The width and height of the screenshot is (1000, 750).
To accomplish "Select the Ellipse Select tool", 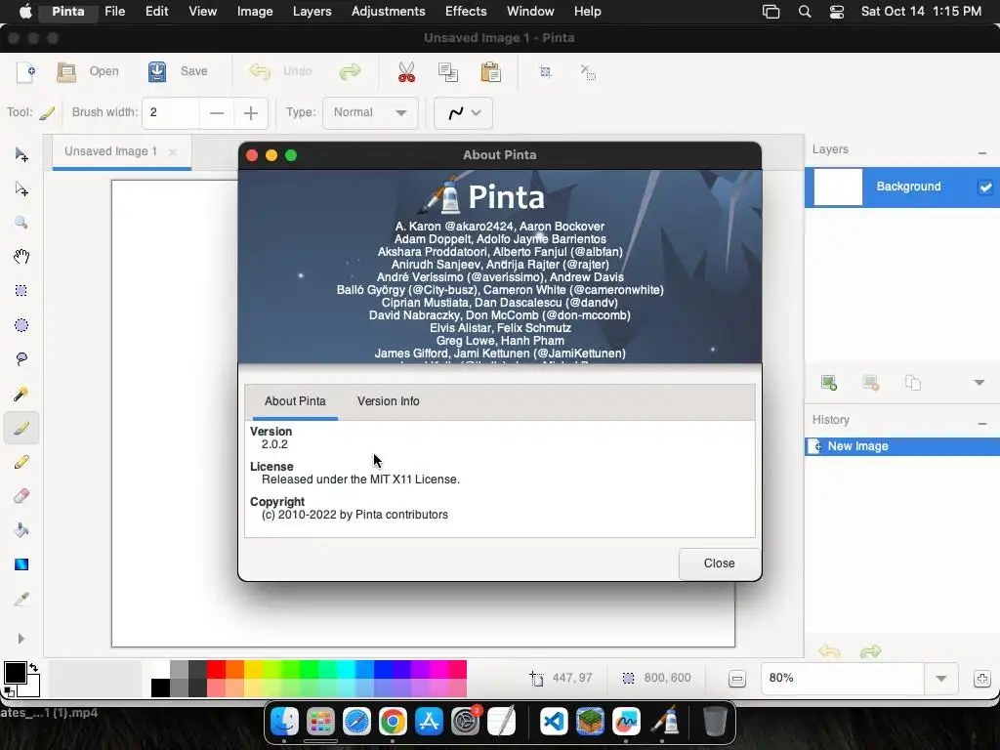I will point(21,325).
